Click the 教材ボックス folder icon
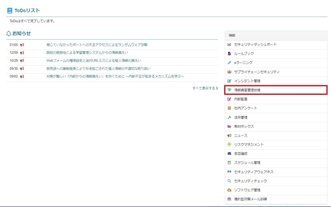 click(229, 126)
